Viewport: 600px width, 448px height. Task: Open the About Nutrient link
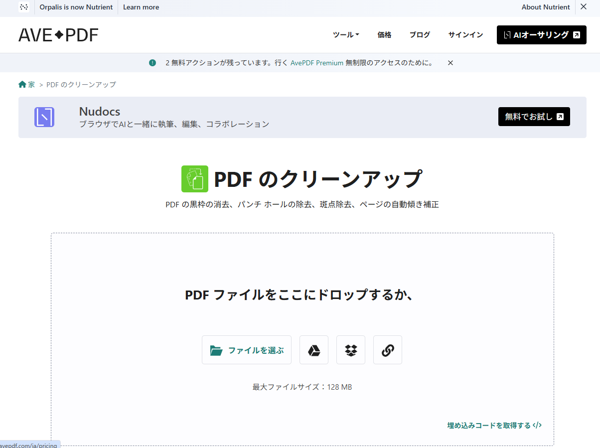546,7
